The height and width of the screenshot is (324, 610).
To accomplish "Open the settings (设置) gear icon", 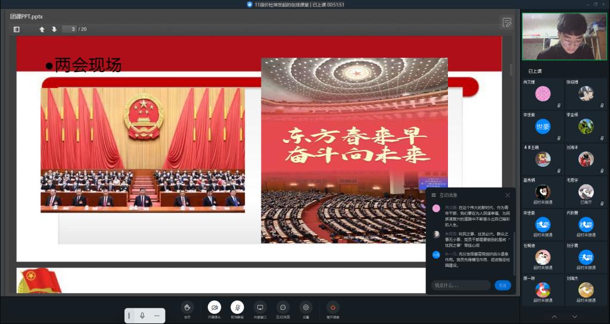I will pos(306,307).
